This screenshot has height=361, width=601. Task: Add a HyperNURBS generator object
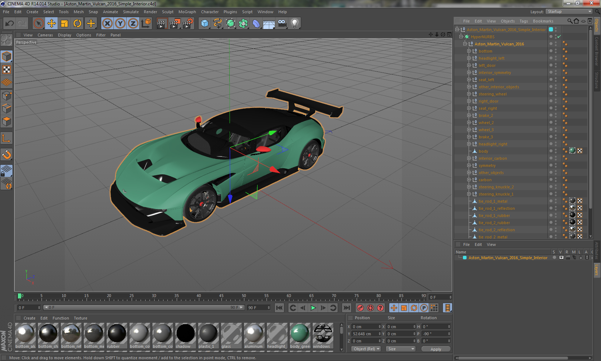pyautogui.click(x=231, y=24)
